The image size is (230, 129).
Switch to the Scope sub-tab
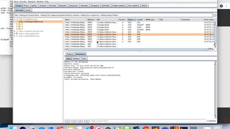28,10
